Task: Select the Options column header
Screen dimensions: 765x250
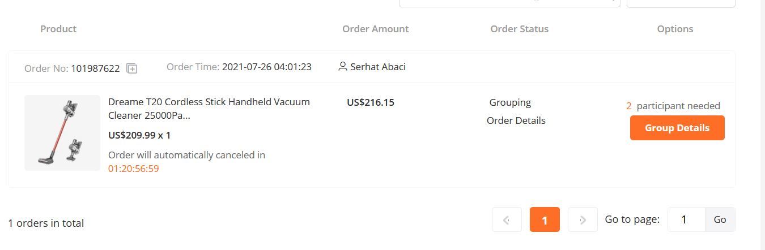Action: [x=675, y=29]
